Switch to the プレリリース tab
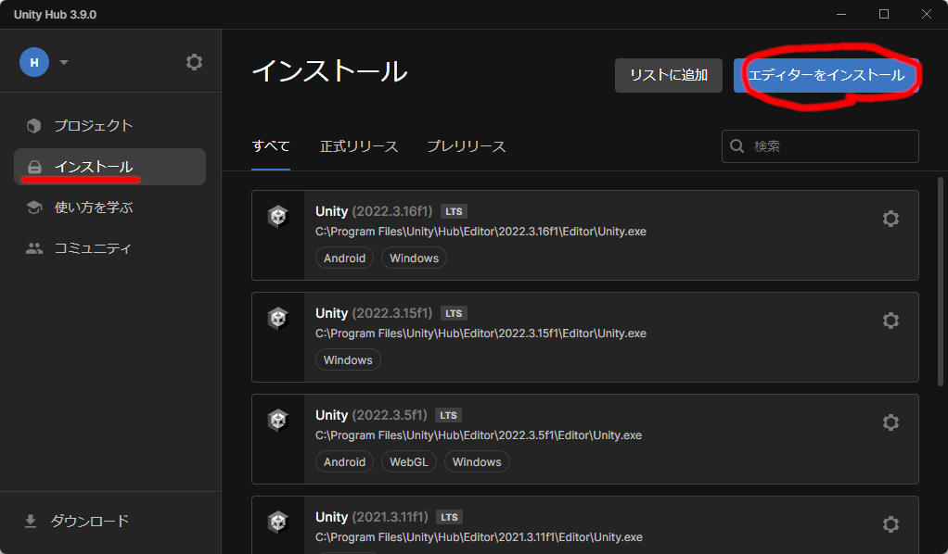 [467, 146]
